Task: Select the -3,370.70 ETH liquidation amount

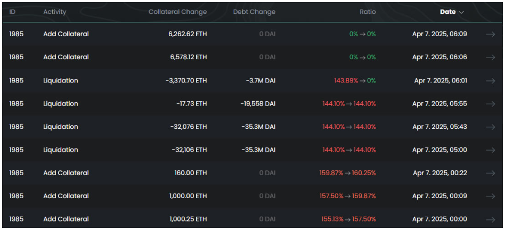Action: coord(186,80)
